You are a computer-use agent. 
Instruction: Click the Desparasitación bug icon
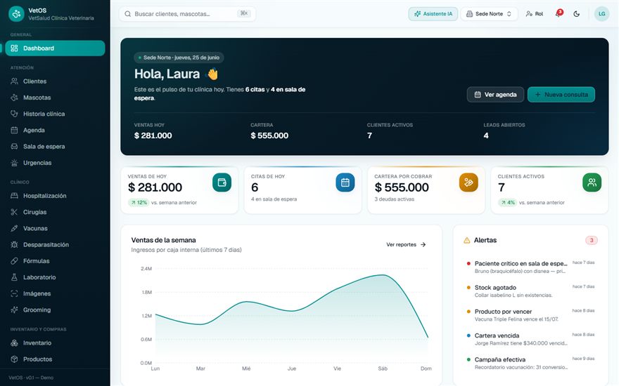[x=14, y=245]
